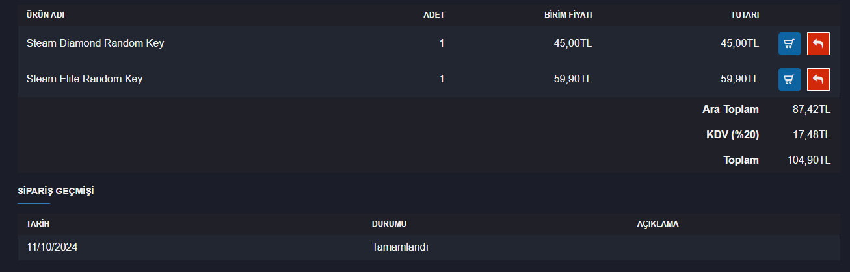Re-add Steam Elite Random Key via cart icon
Image resolution: width=850 pixels, height=272 pixels.
790,80
